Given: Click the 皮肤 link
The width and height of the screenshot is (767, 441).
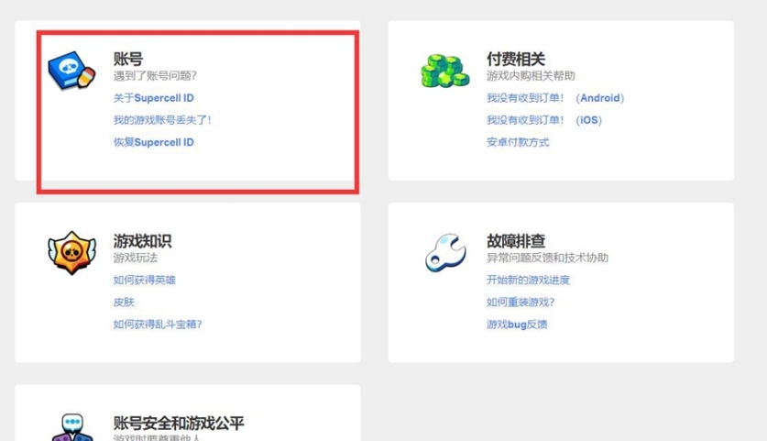Looking at the screenshot, I should point(124,302).
